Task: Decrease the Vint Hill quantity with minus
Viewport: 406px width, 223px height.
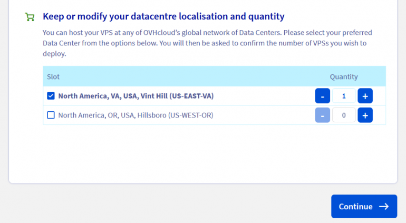Action: [x=323, y=96]
